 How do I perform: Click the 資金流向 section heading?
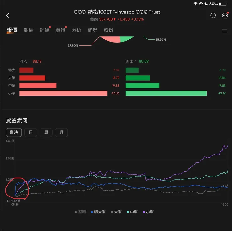pos(17,120)
